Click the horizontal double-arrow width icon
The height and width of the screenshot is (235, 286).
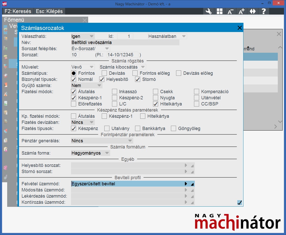[x=253, y=11]
